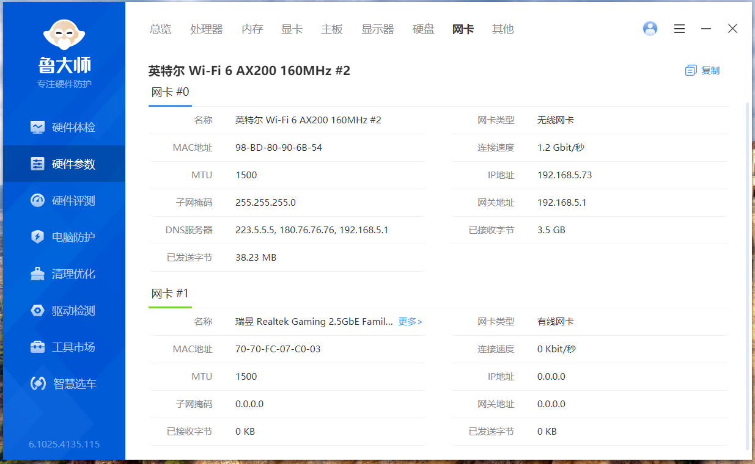Click sent bytes value 38.23 MB
The height and width of the screenshot is (464, 755).
coord(256,257)
